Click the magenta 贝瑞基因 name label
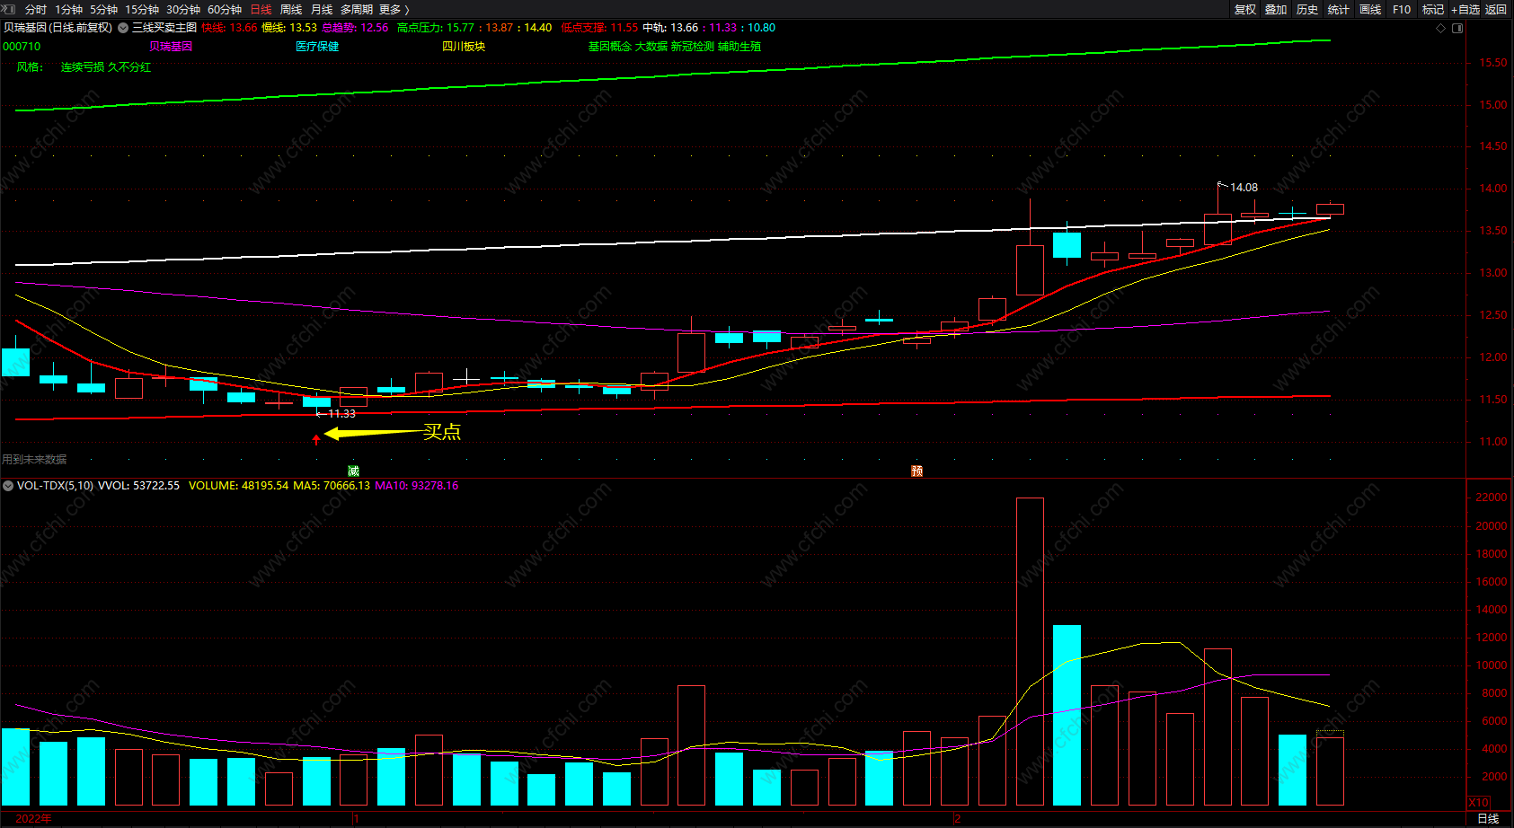 [x=171, y=47]
